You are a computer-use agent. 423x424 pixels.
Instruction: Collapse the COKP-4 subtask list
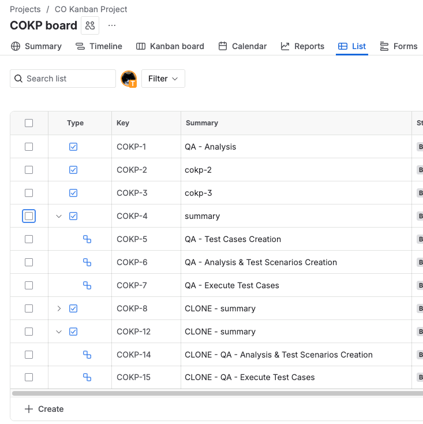pyautogui.click(x=59, y=216)
